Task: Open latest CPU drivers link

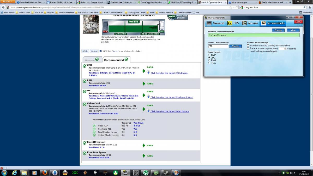Action: pos(169,73)
